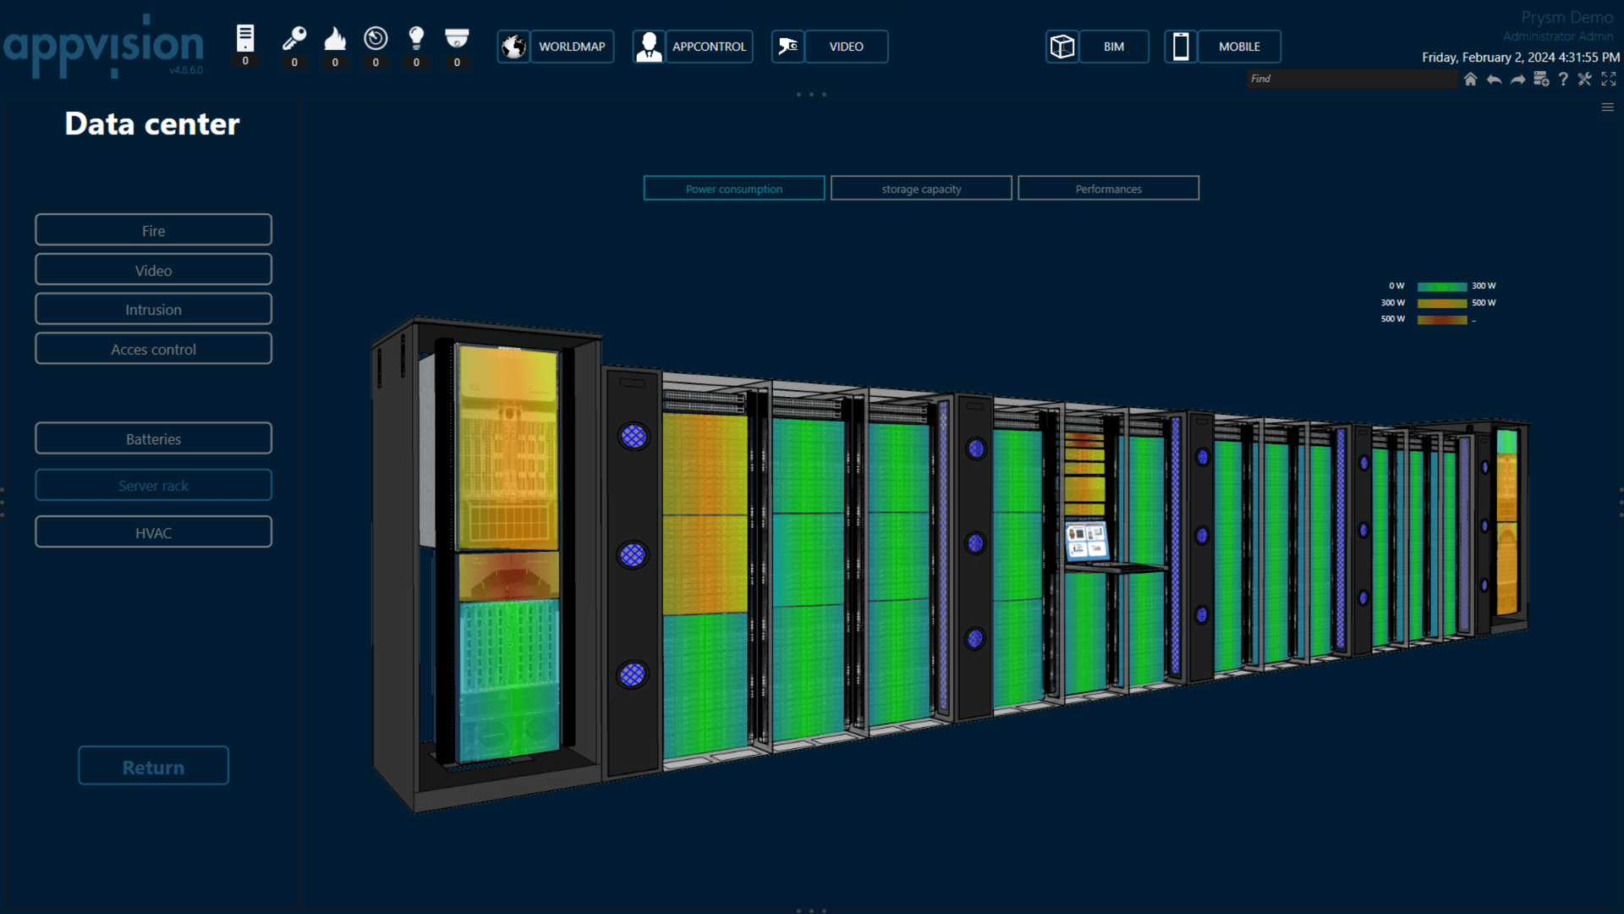Open the MOBILE view
The width and height of the screenshot is (1624, 914).
(x=1239, y=47)
